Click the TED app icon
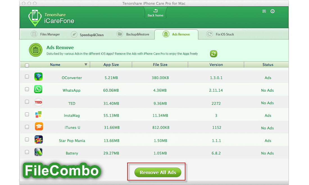 pos(38,102)
